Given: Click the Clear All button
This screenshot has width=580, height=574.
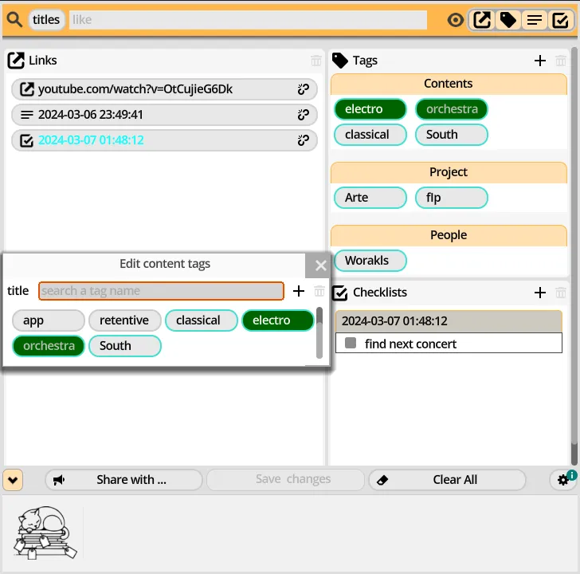Looking at the screenshot, I should click(447, 480).
